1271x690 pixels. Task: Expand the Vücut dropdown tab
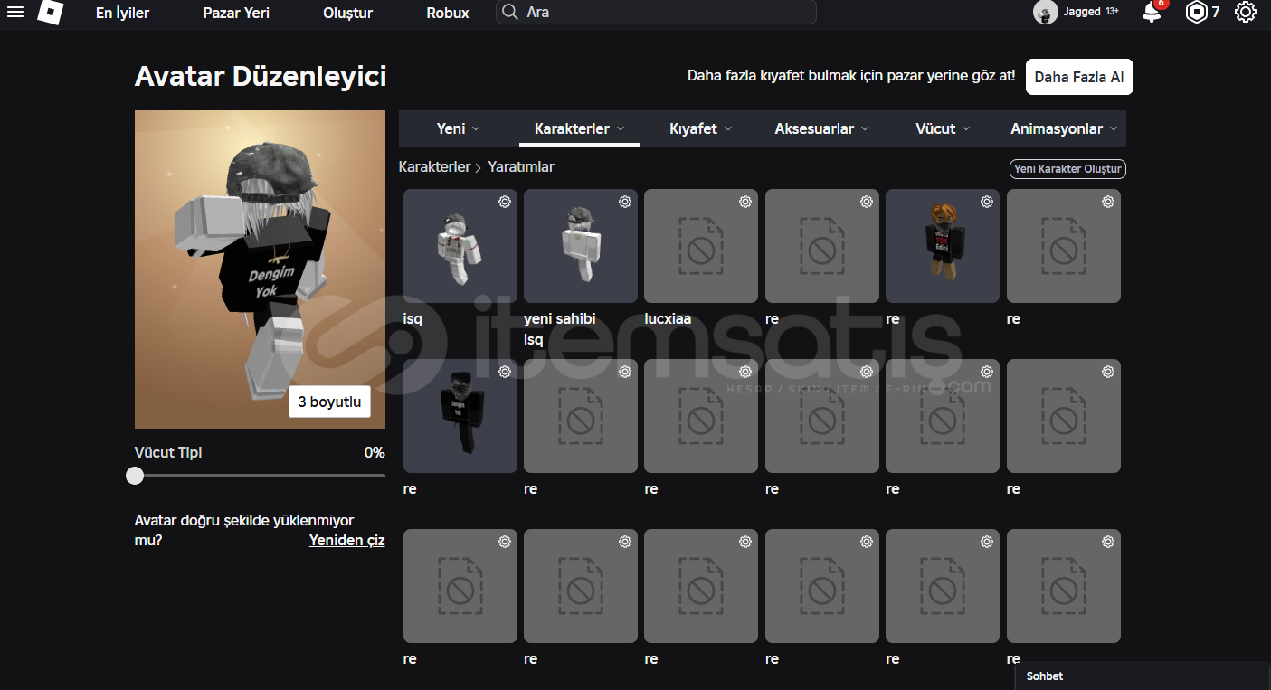point(943,128)
